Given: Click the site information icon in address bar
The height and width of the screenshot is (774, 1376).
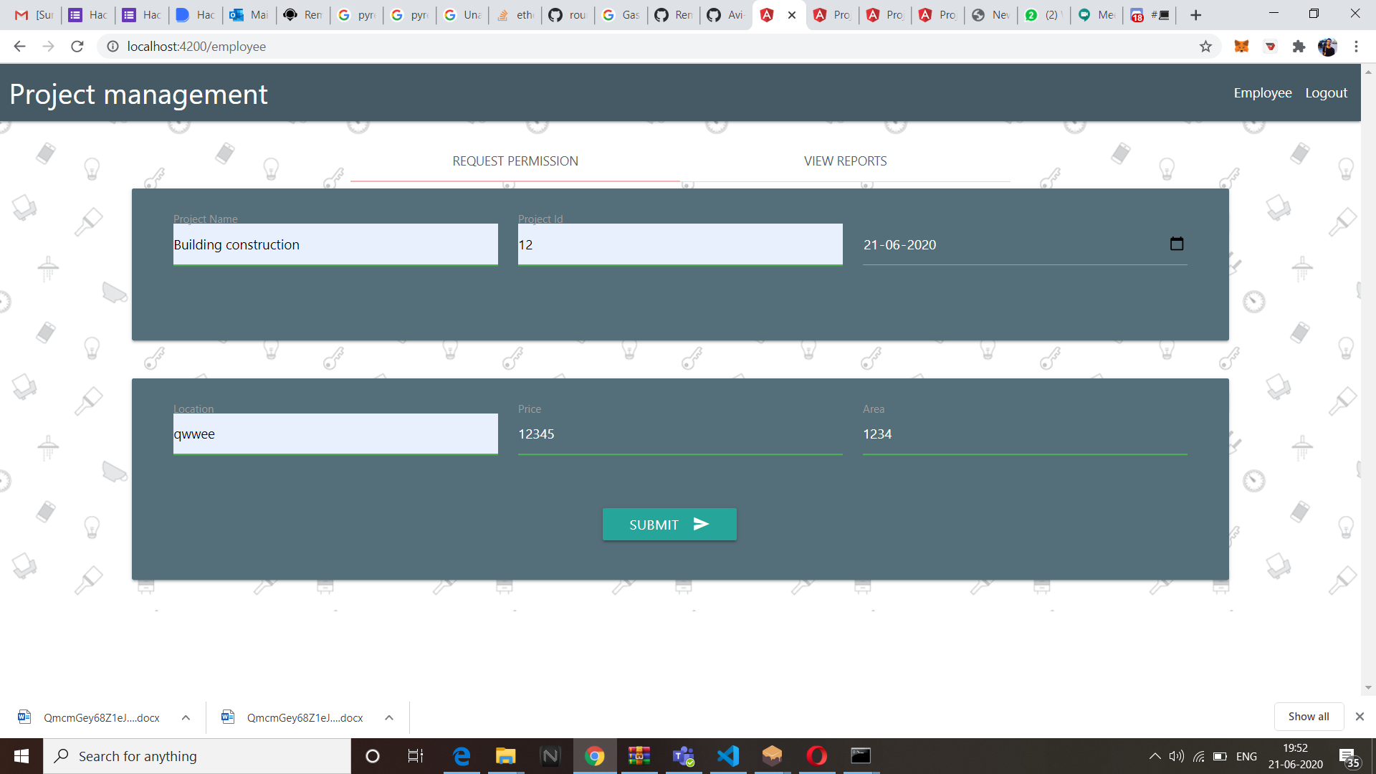Looking at the screenshot, I should 113,47.
